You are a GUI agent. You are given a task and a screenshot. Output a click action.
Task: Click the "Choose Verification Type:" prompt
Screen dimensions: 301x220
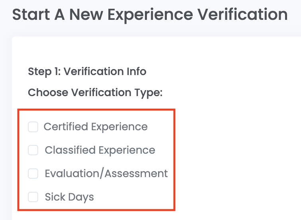point(95,93)
